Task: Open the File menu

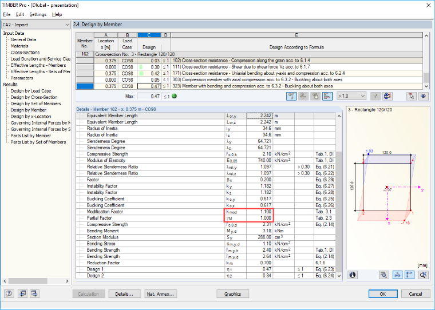Action: point(7,14)
